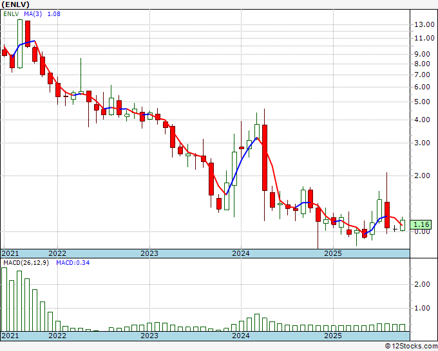The height and width of the screenshot is (351, 438).
Task: Click the 5.00 price axis label
Action: (422, 102)
